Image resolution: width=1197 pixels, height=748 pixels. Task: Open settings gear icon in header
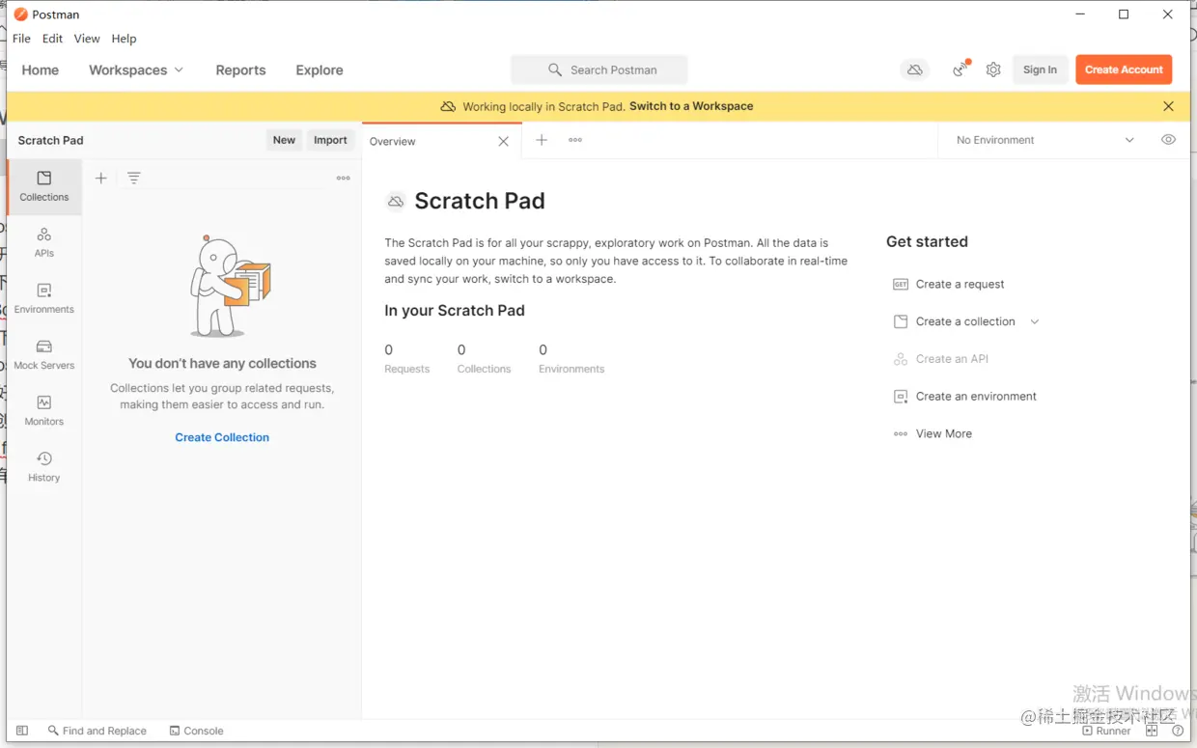(993, 69)
